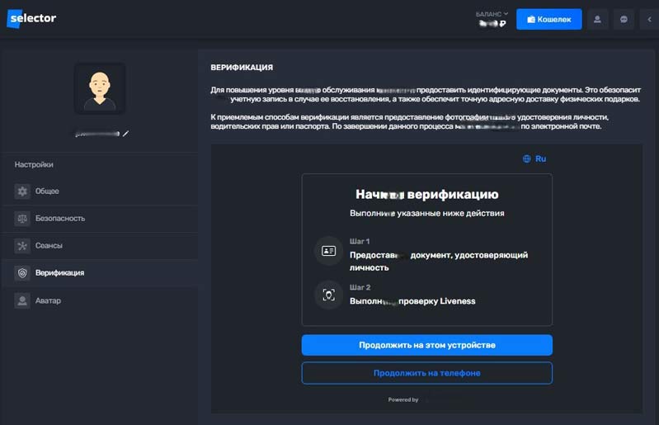The height and width of the screenshot is (425, 659).
Task: Click the globe language icon
Action: pyautogui.click(x=526, y=159)
